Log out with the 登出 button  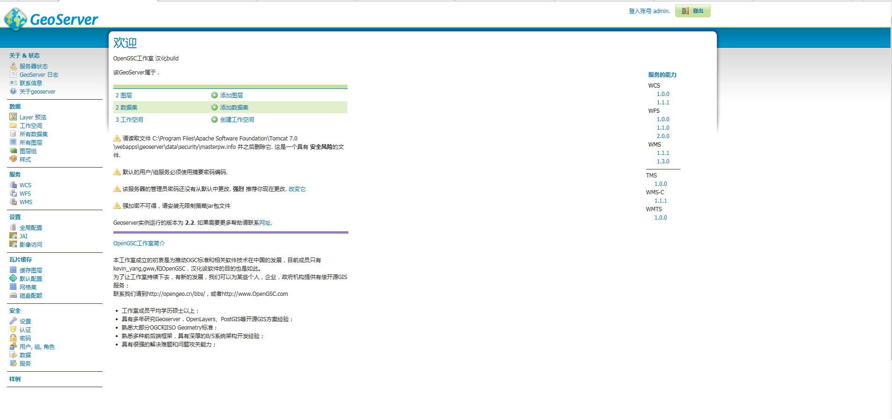pyautogui.click(x=693, y=11)
